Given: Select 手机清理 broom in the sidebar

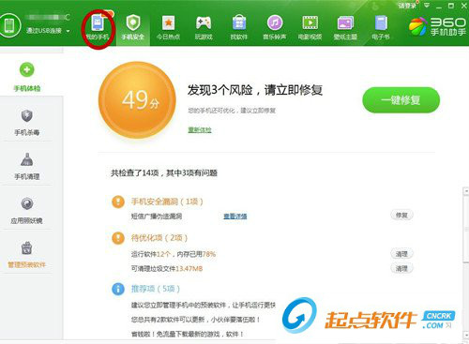Looking at the screenshot, I should click(27, 166).
